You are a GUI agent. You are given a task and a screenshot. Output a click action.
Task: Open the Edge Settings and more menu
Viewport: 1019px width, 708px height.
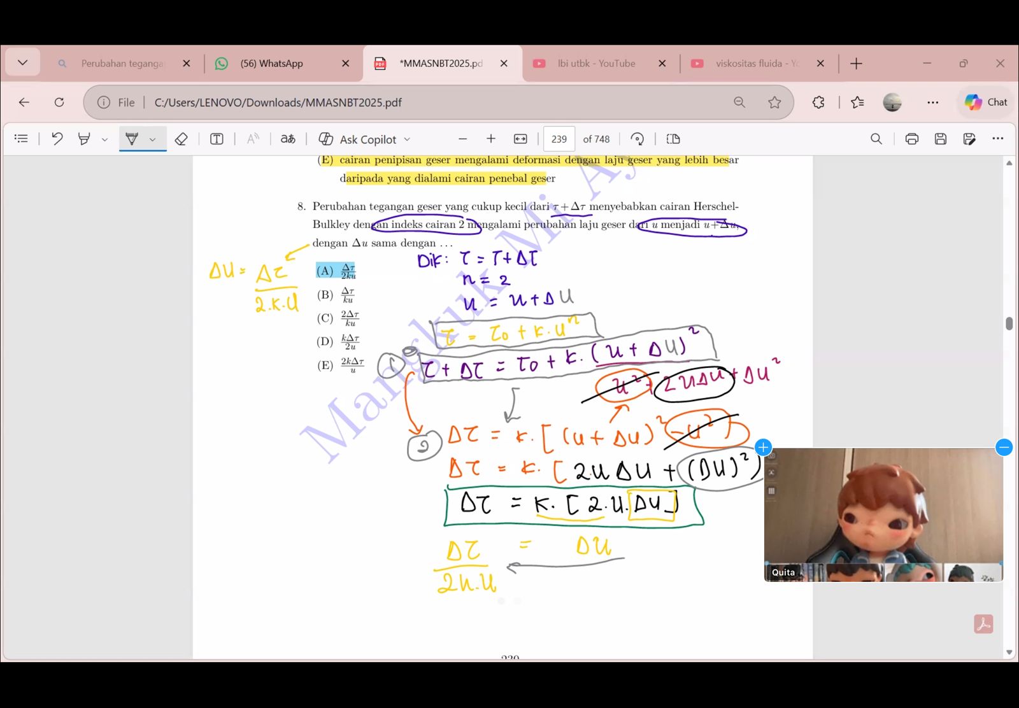pyautogui.click(x=933, y=103)
